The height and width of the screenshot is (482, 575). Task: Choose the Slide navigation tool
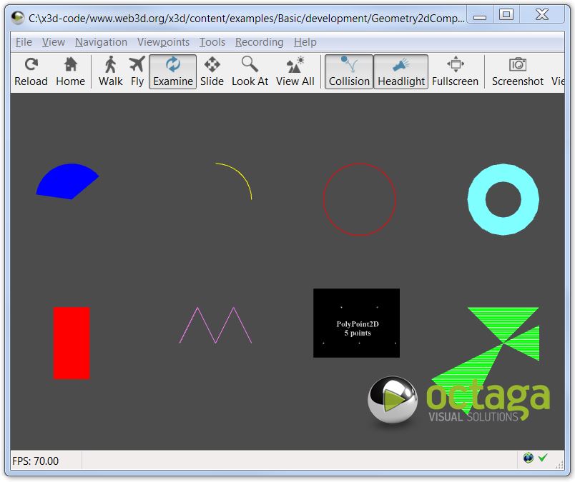point(212,71)
